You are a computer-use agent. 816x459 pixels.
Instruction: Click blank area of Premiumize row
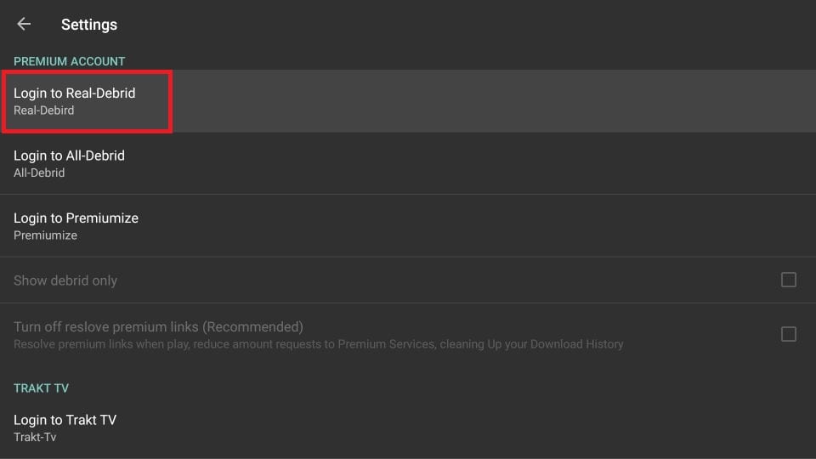click(468, 226)
